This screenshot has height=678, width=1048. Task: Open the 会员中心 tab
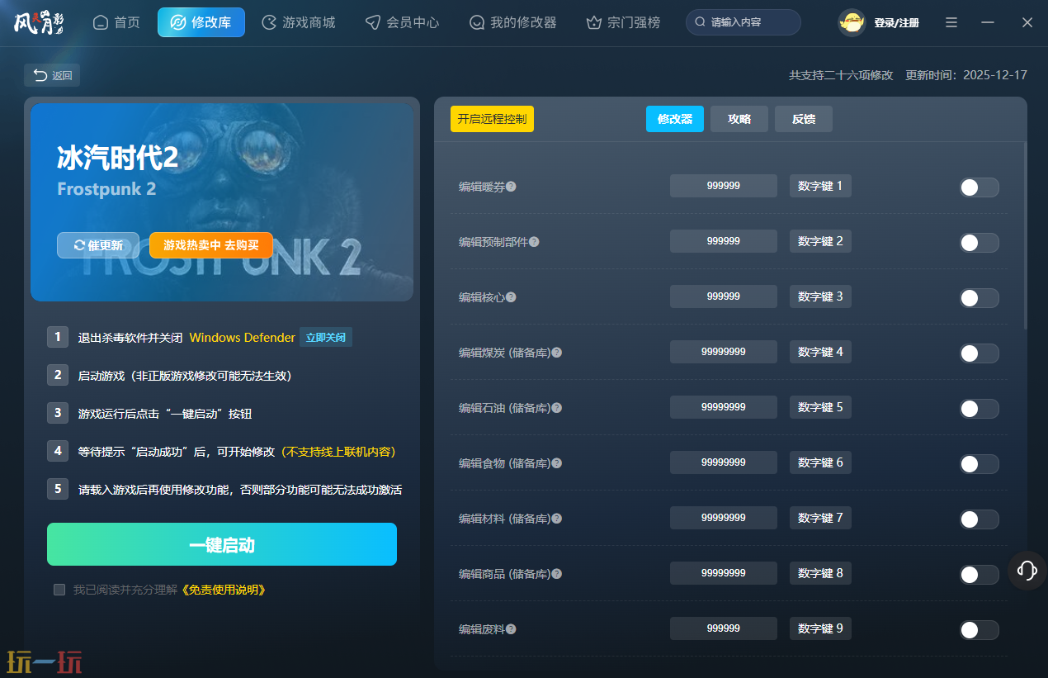click(x=403, y=22)
